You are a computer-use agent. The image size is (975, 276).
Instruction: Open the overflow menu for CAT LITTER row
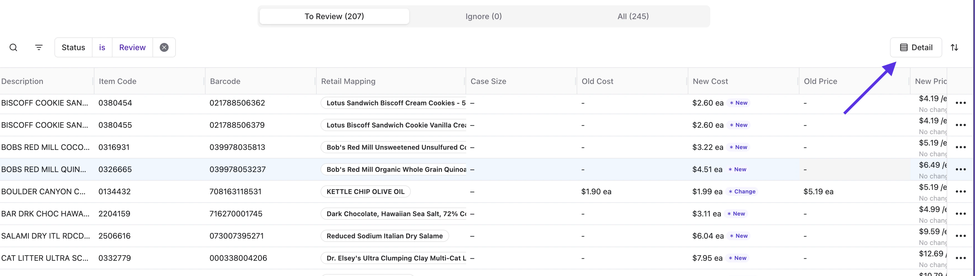click(x=961, y=258)
